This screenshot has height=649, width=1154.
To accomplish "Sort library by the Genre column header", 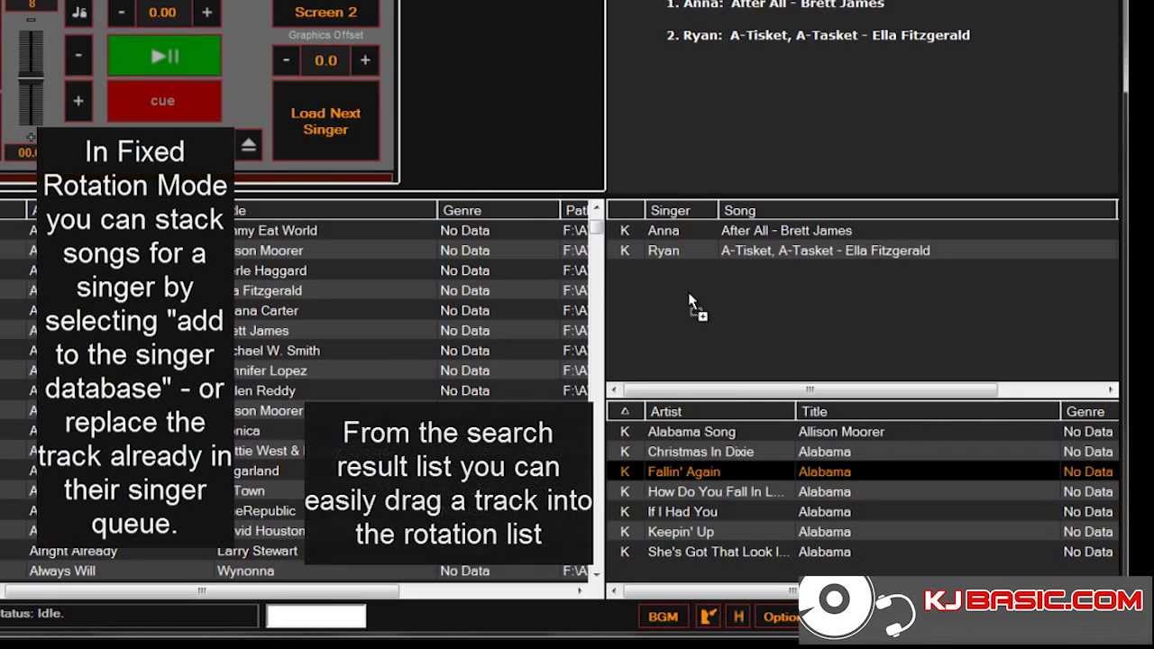I will pos(498,210).
